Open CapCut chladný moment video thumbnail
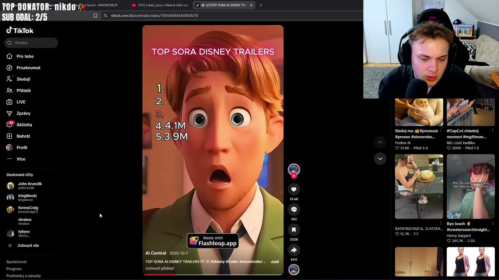Viewport: 499px width, 280px height. (471, 112)
